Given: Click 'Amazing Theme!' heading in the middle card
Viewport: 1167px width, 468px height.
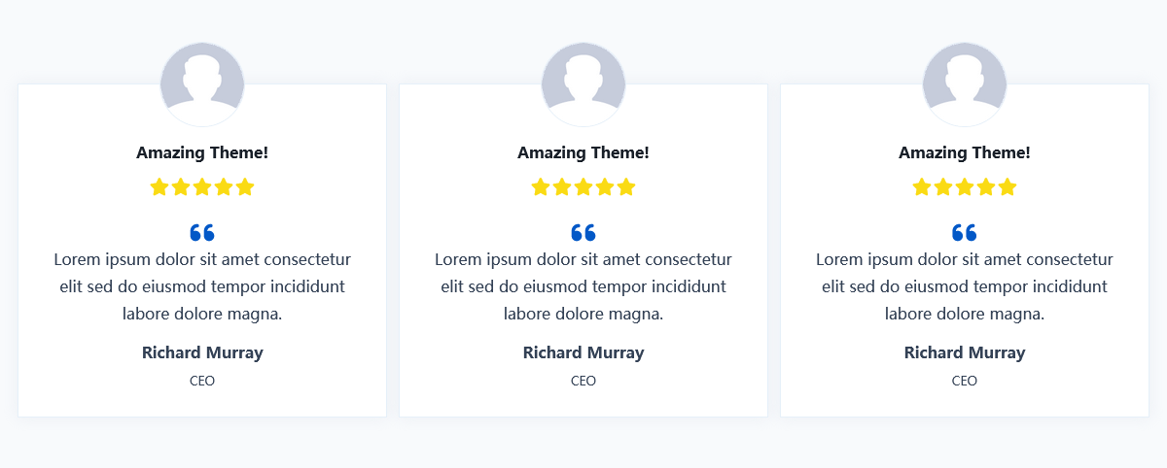Looking at the screenshot, I should [583, 152].
